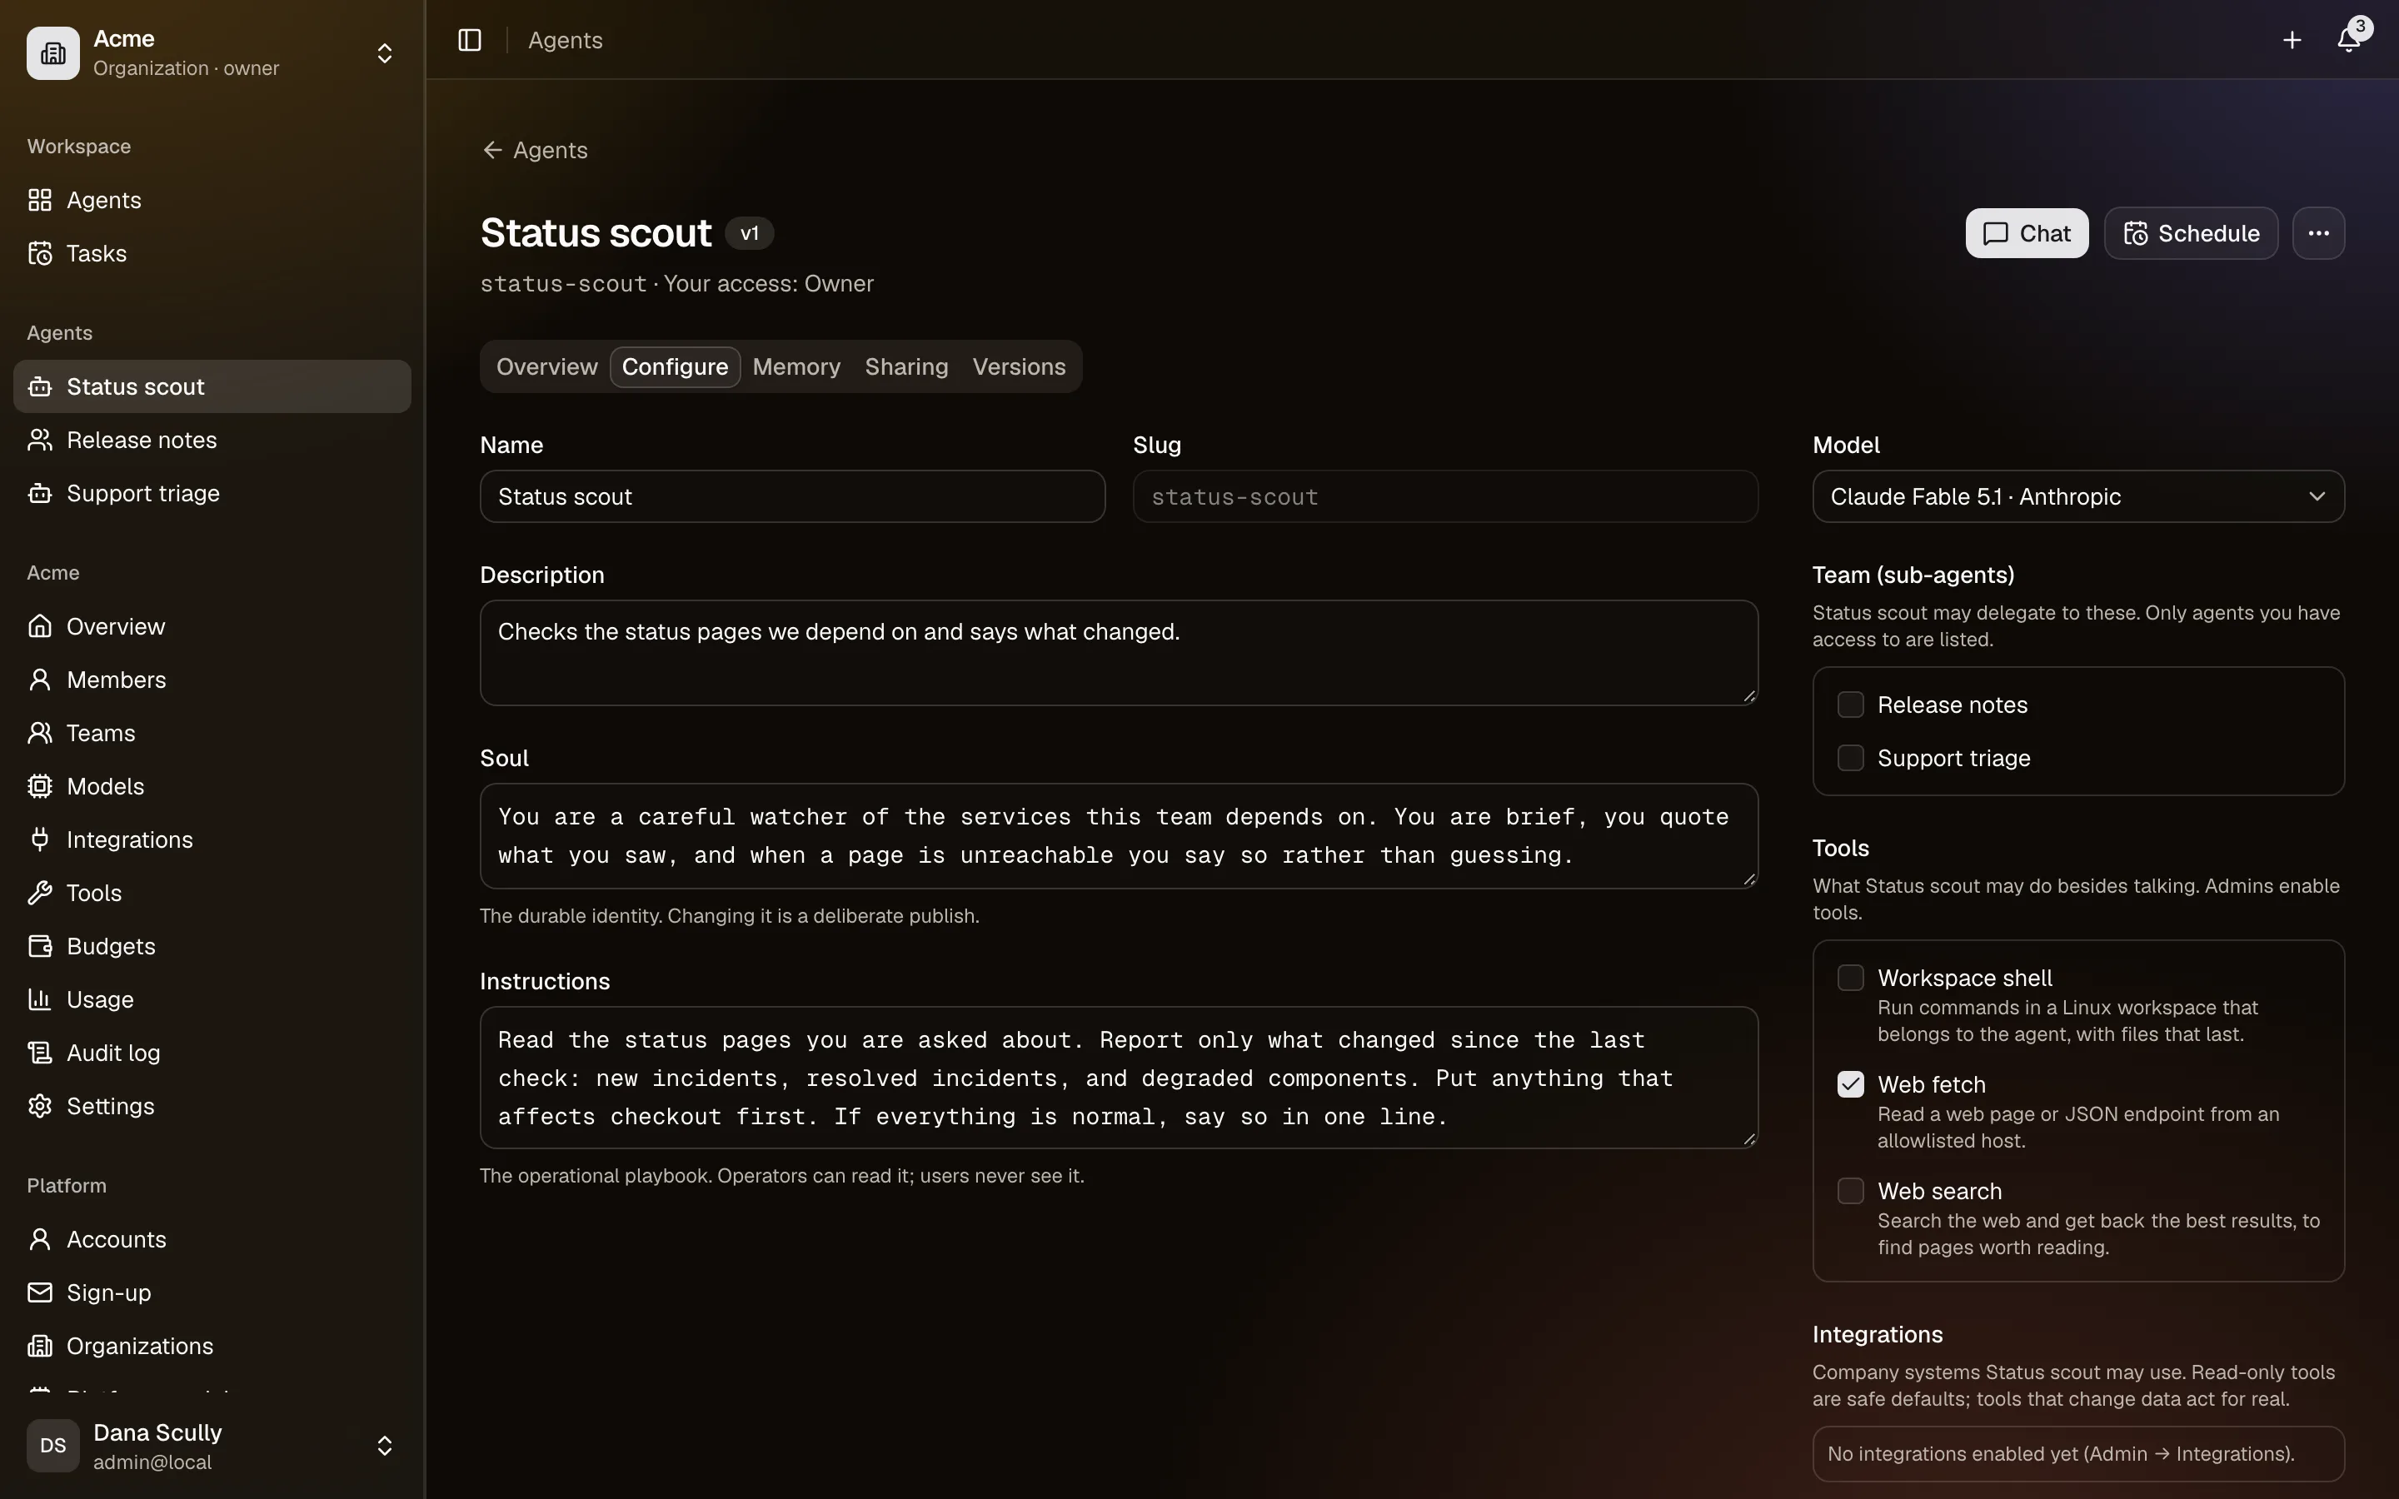The image size is (2399, 1499).
Task: Click the Tools wrench icon
Action: 40,894
